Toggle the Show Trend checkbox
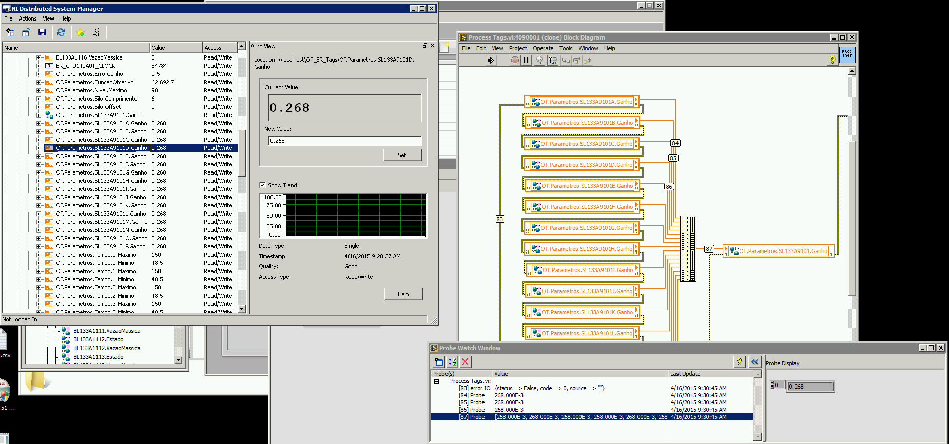This screenshot has height=444, width=949. tap(262, 185)
